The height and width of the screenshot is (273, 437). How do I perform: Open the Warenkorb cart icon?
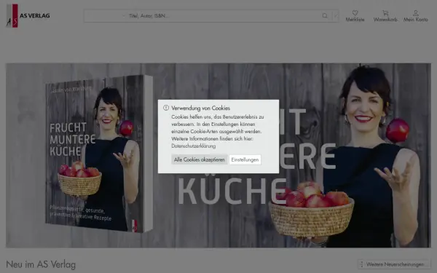click(385, 13)
